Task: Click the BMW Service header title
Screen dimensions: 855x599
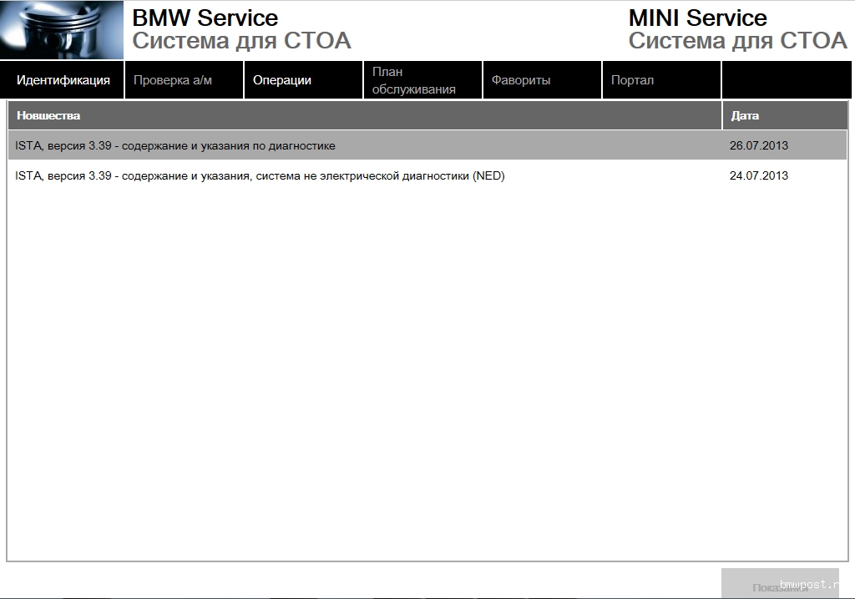Action: 205,18
